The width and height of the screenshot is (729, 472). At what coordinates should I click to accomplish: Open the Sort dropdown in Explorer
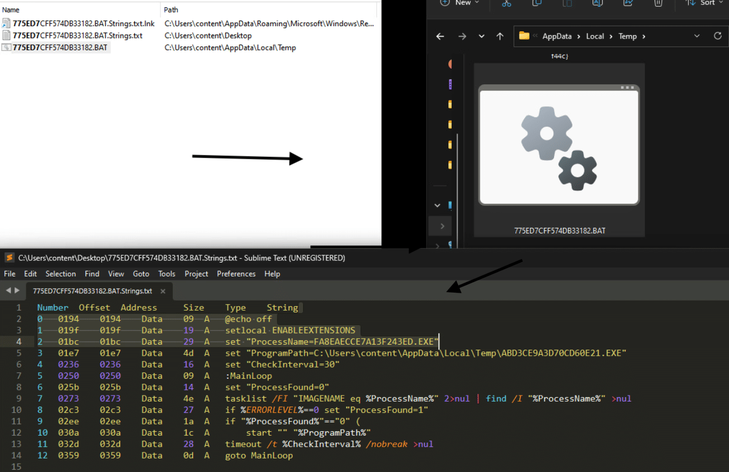(707, 3)
